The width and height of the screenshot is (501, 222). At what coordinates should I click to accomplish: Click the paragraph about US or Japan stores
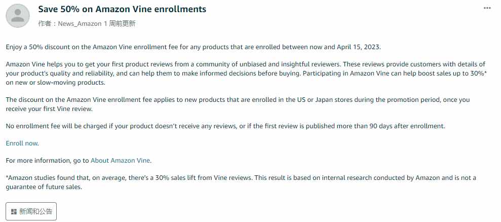(238, 104)
